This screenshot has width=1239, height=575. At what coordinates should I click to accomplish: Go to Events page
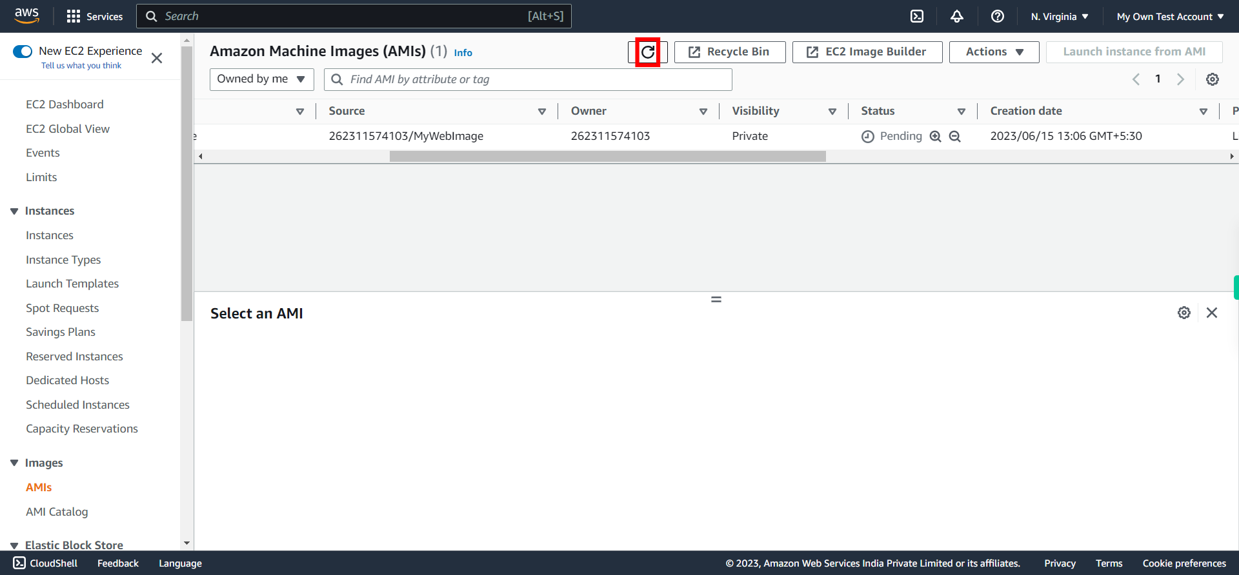[x=43, y=153]
